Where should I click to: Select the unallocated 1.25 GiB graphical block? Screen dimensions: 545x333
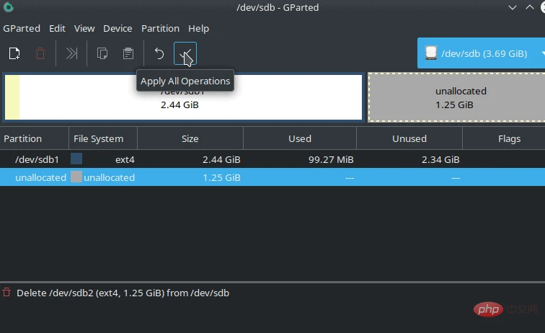point(456,97)
